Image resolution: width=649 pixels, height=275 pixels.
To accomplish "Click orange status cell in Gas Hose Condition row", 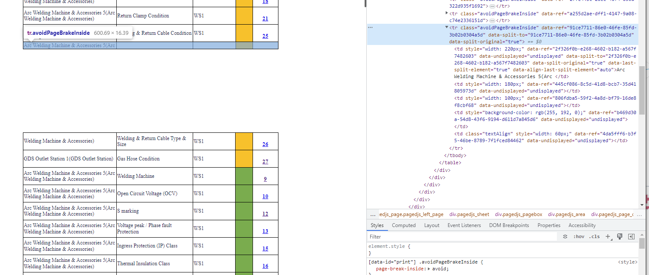I will point(244,159).
